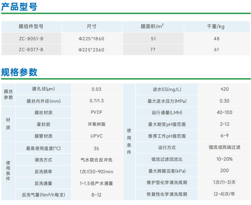This screenshot has width=251, height=205.
Task: Select the 最高使用温度(℃) label
Action: [x=43, y=148]
